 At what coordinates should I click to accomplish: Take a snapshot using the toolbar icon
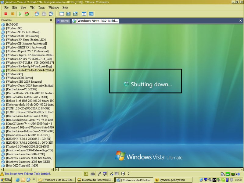point(37,14)
